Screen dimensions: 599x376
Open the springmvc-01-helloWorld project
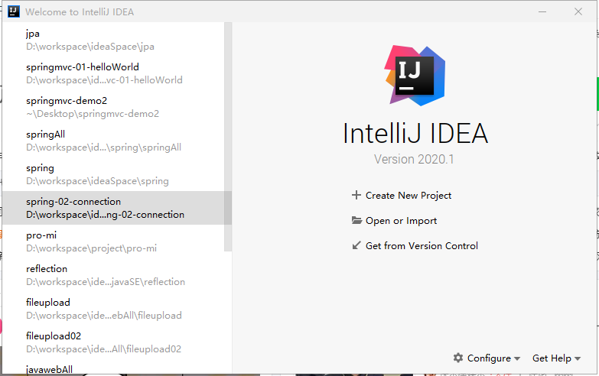coord(113,73)
